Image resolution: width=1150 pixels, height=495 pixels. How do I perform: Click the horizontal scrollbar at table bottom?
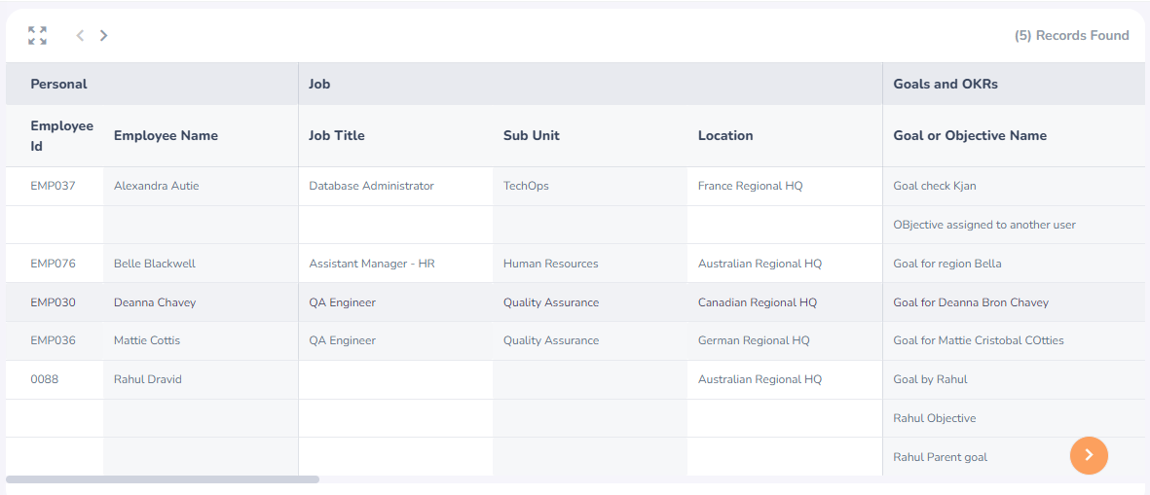coord(163,479)
